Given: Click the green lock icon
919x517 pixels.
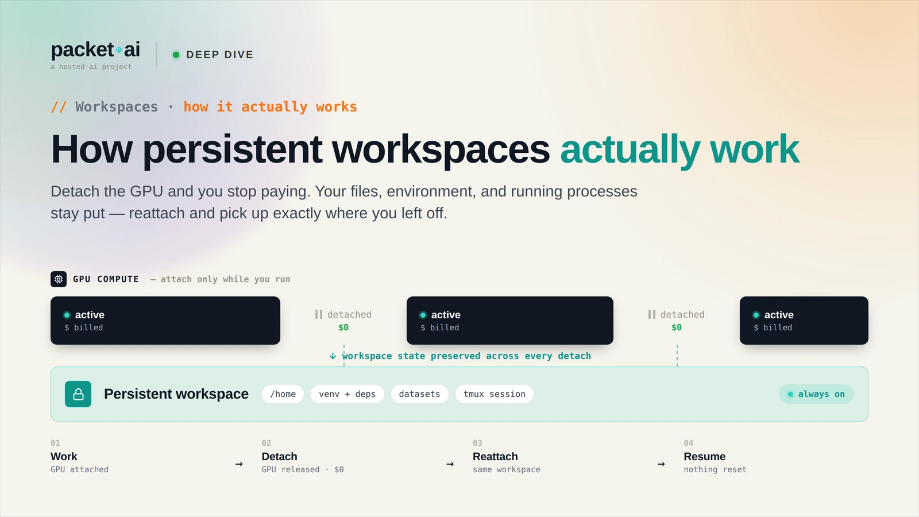Looking at the screenshot, I should 78,394.
